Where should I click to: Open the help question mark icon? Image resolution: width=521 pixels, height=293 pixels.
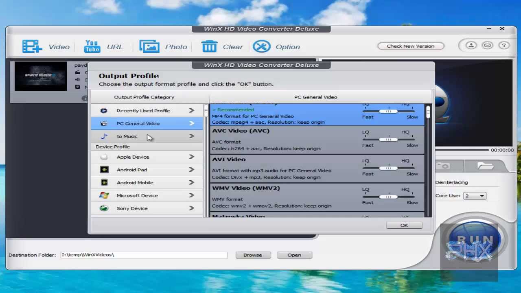coord(504,46)
